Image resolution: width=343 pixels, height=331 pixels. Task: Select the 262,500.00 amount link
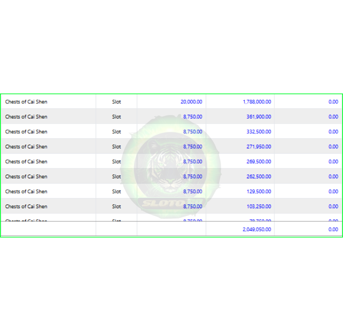(x=258, y=177)
